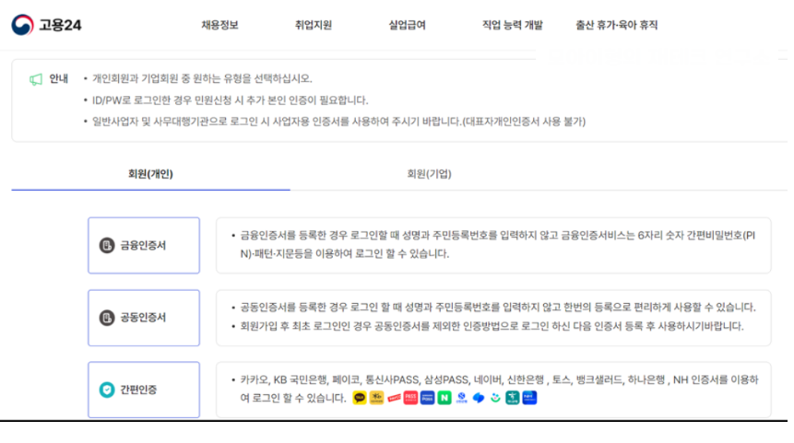Switch to the 회원(개인) tab
The image size is (794, 443).
(x=150, y=174)
